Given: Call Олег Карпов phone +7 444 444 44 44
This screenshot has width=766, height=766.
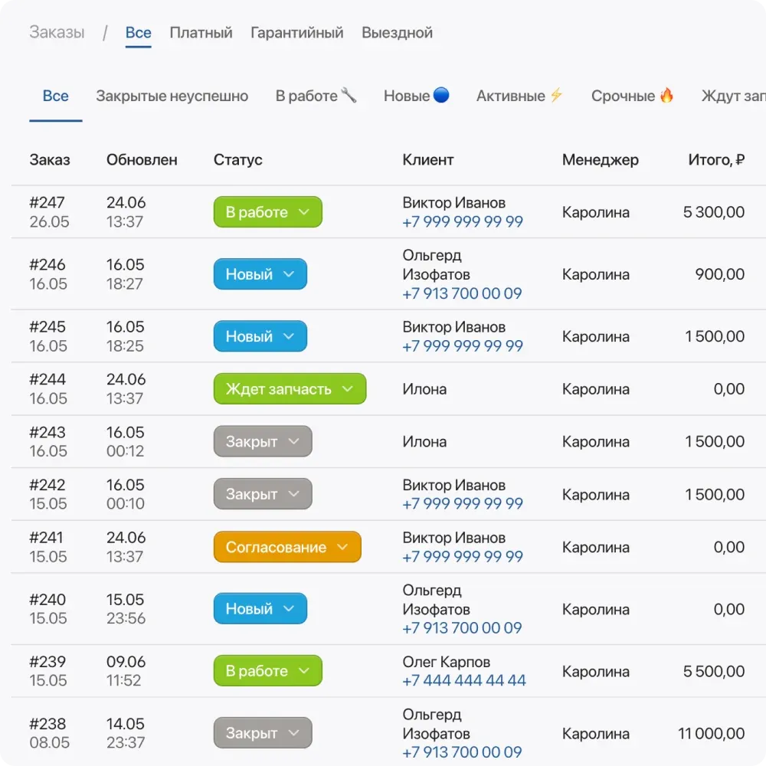Looking at the screenshot, I should tap(464, 680).
